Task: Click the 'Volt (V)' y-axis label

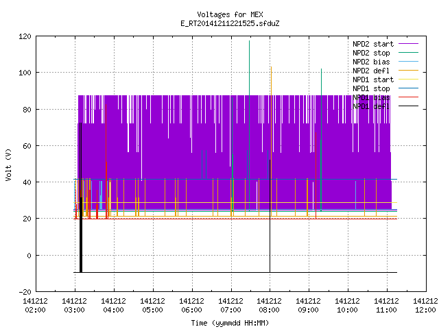Action: click(8, 165)
